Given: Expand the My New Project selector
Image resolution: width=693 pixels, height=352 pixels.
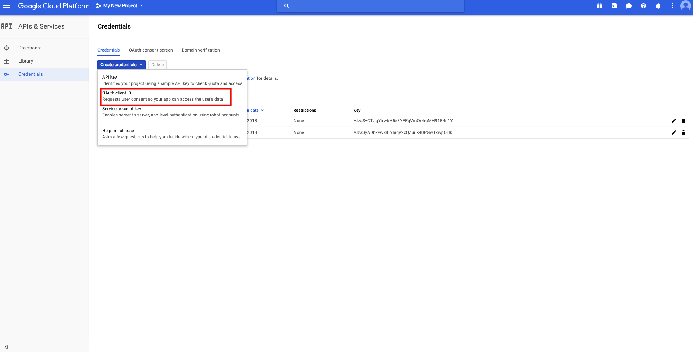Looking at the screenshot, I should 119,6.
